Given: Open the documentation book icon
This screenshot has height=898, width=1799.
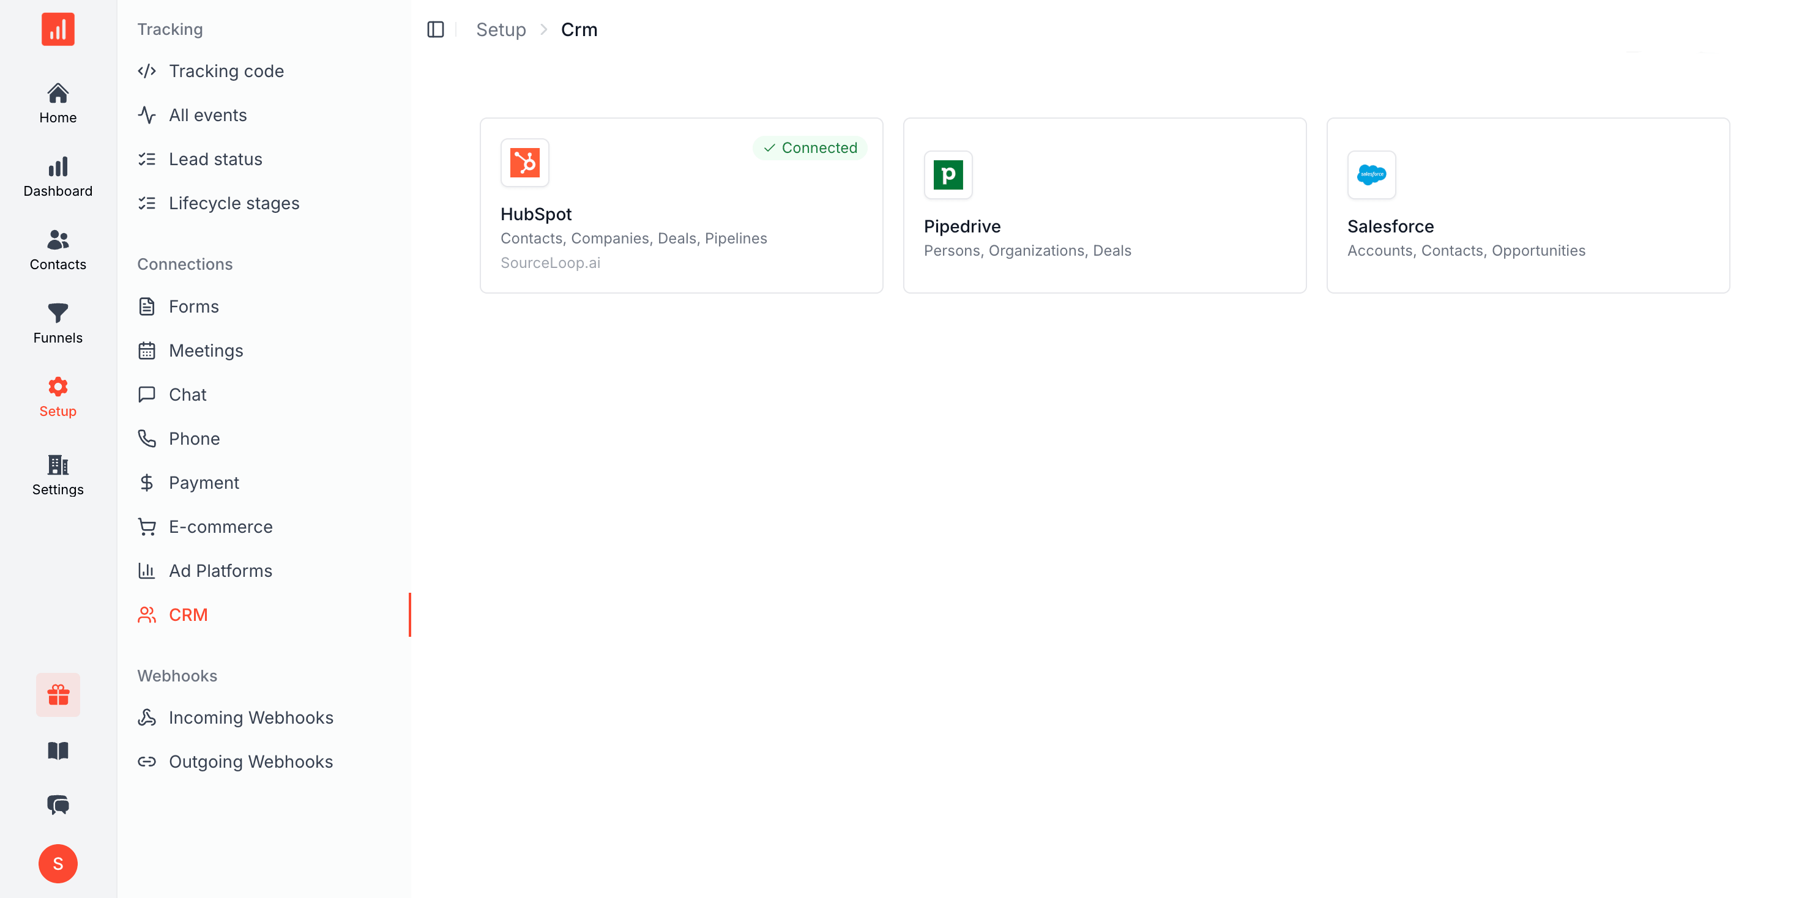Looking at the screenshot, I should [x=58, y=750].
